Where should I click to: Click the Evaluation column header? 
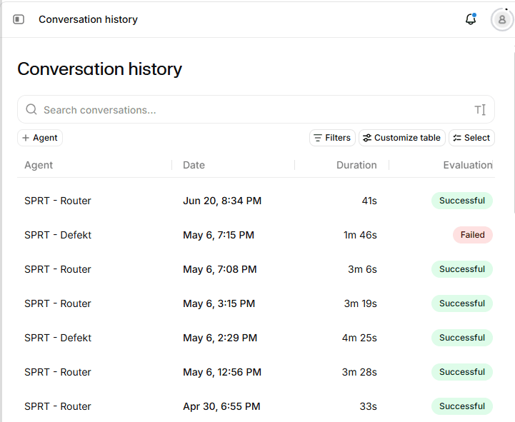tap(468, 165)
